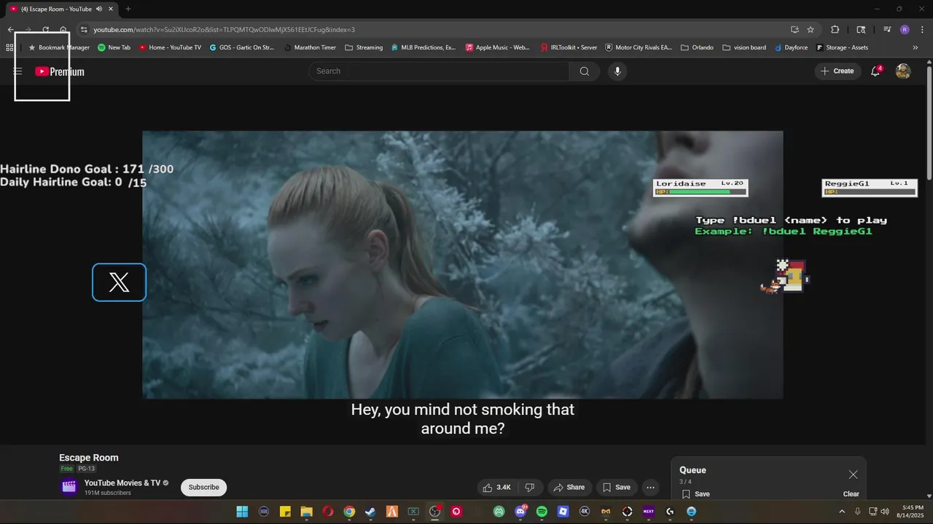Open the Apple Music bookmark

click(x=498, y=47)
